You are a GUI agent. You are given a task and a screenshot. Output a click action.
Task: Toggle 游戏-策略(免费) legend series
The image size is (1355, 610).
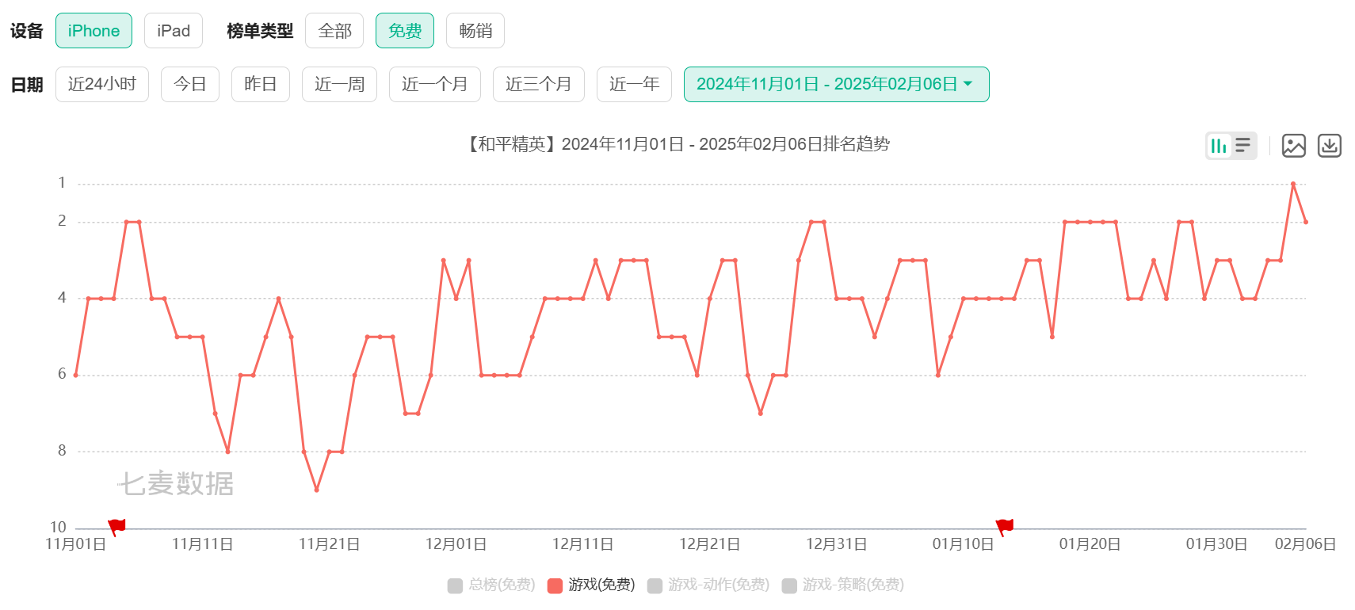point(843,585)
